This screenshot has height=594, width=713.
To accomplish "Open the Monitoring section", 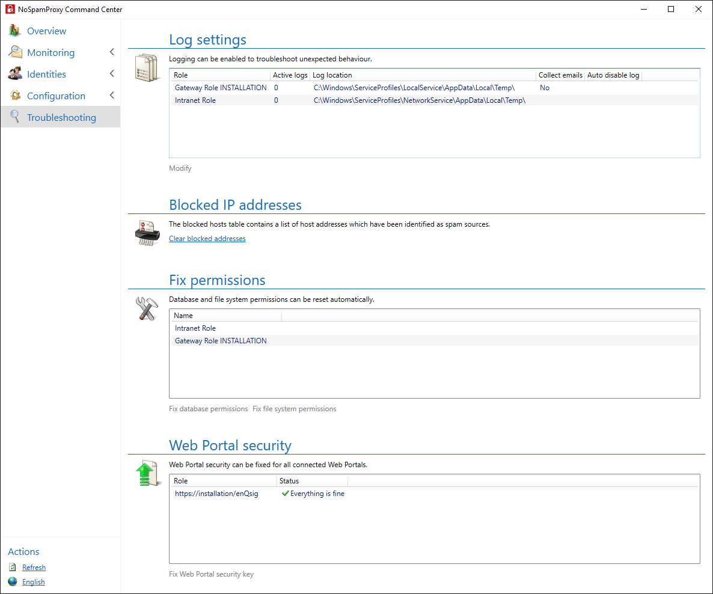I will click(x=51, y=52).
